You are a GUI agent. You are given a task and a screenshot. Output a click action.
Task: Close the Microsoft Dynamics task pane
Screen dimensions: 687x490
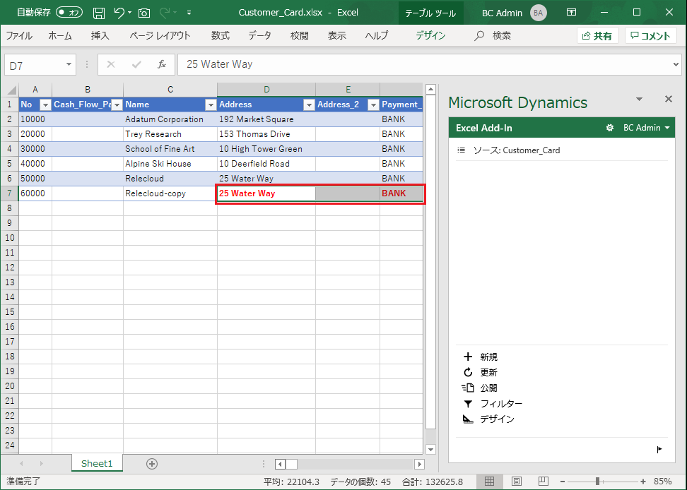pyautogui.click(x=668, y=99)
